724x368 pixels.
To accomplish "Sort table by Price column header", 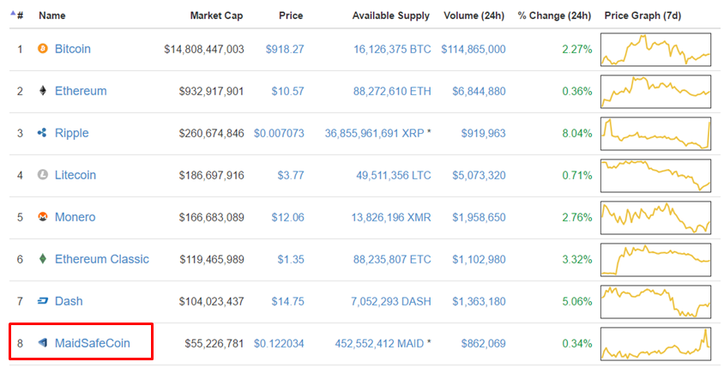I will point(291,15).
